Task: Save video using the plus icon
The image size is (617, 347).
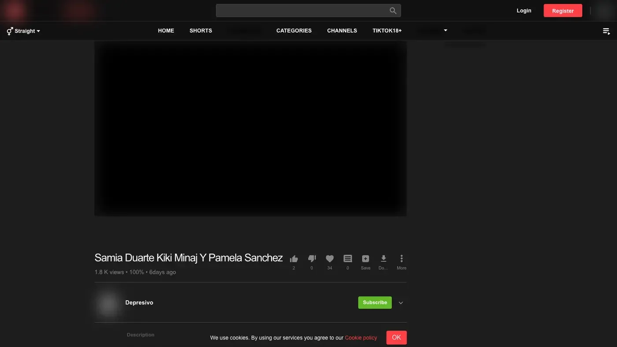Action: 365,258
